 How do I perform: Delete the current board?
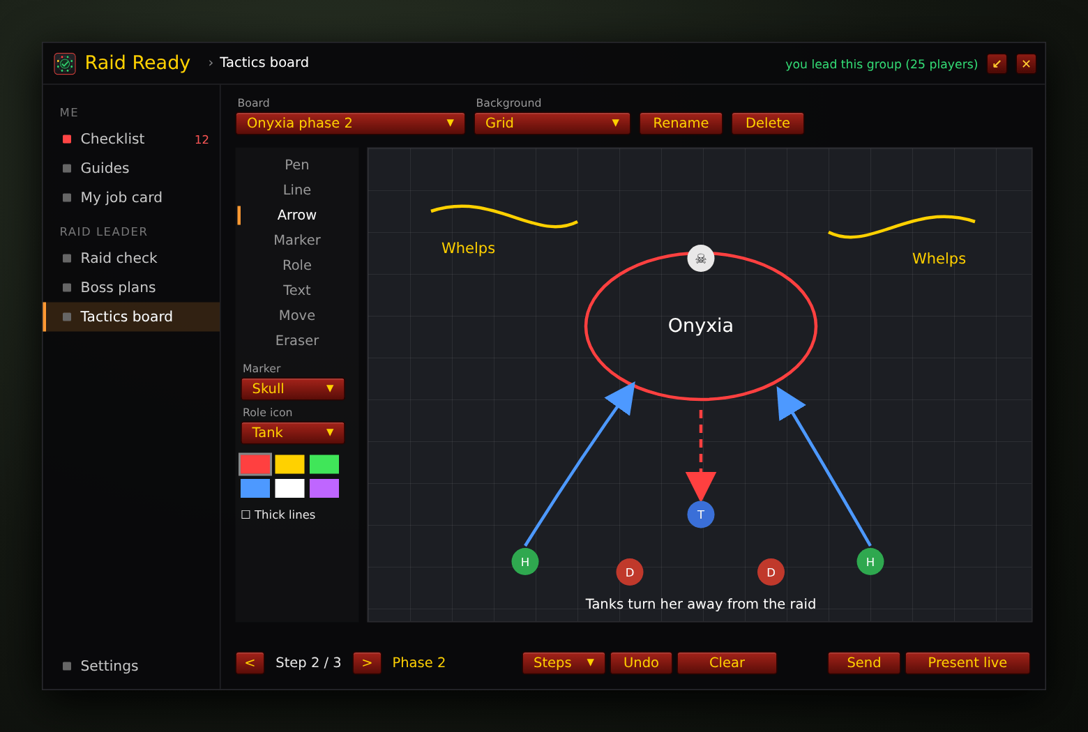[768, 123]
